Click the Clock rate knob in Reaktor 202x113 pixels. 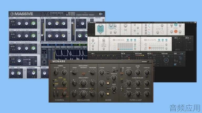[181, 59]
